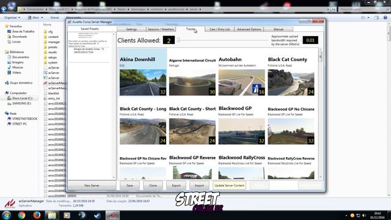Viewport: 391px width, 220px height.
Task: Open the manager folder in Explorer
Action: click(x=54, y=42)
